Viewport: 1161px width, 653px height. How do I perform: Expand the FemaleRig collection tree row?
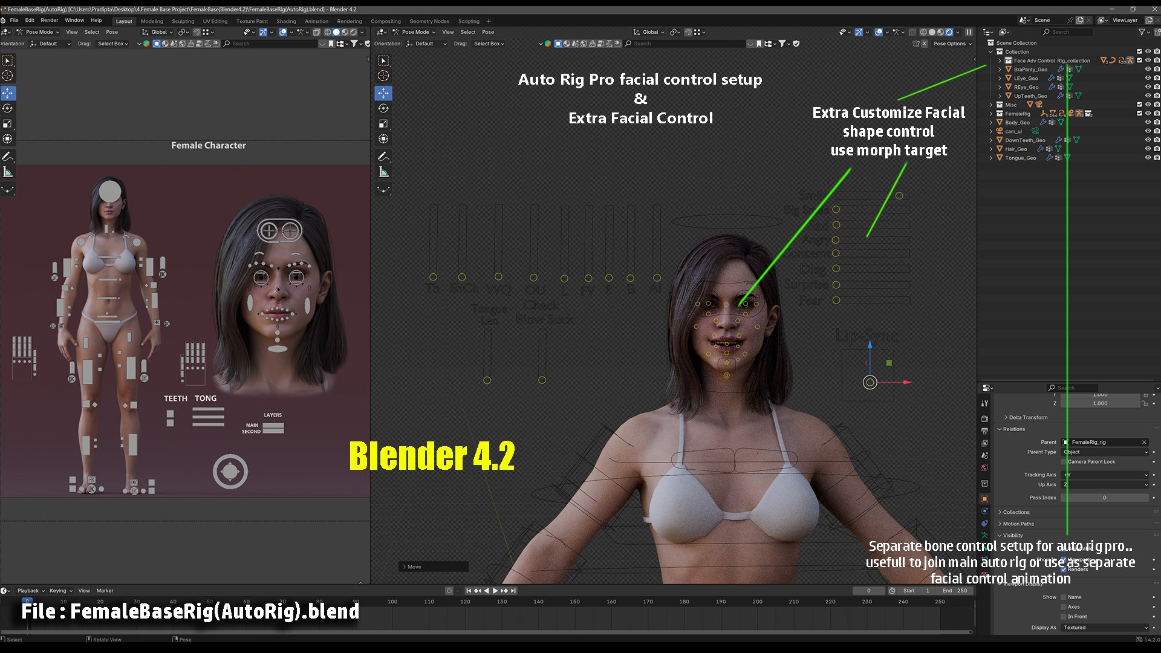click(991, 114)
